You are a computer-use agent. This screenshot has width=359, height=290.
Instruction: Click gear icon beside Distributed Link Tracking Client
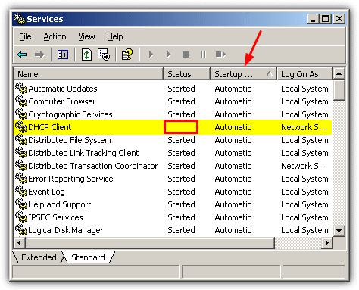[21, 152]
